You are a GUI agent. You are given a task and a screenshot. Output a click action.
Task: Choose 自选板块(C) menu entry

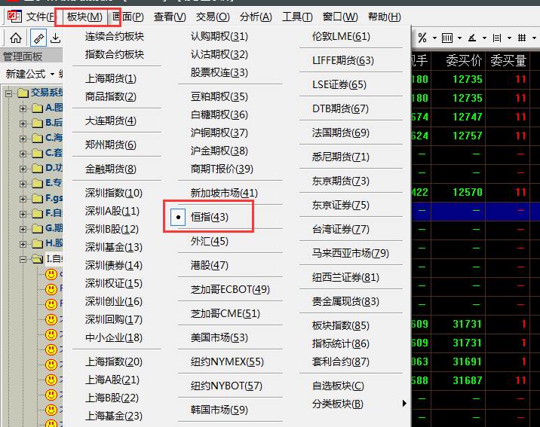click(x=338, y=386)
